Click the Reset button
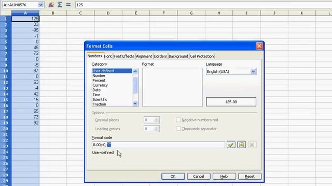This screenshot has width=332, height=186. pyautogui.click(x=250, y=176)
